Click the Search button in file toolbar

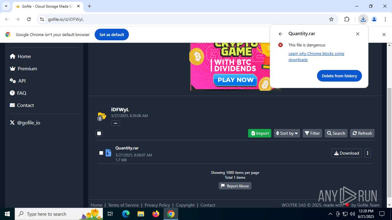pos(336,133)
